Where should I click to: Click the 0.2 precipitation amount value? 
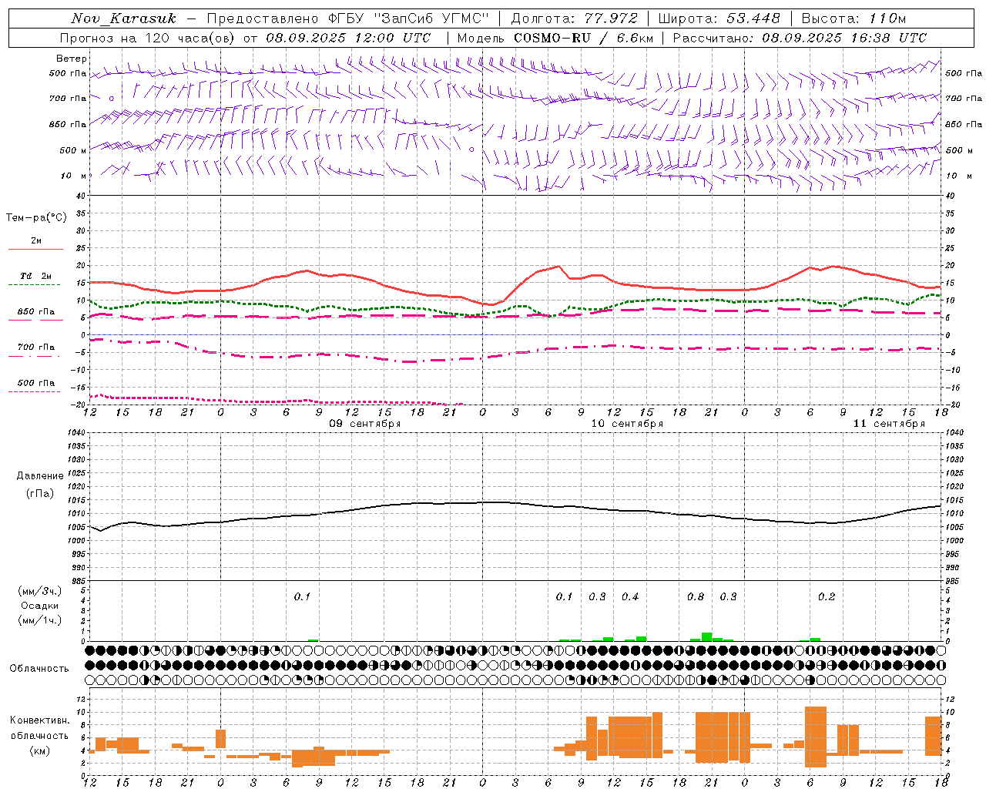[x=827, y=596]
